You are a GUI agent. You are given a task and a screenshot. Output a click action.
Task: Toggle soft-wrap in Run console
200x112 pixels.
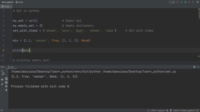pyautogui.click(x=6, y=79)
